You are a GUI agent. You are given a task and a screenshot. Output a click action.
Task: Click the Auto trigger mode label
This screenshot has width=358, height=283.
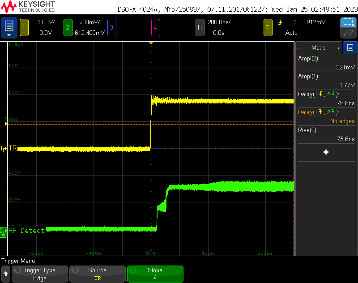291,33
